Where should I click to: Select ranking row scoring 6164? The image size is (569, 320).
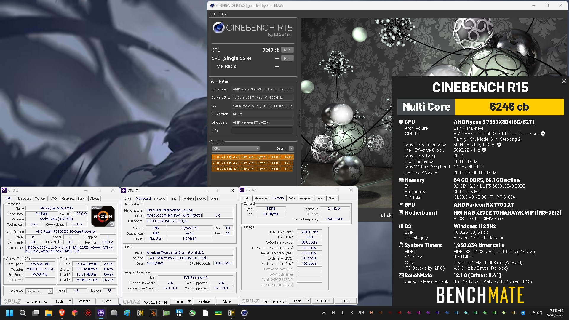252,169
